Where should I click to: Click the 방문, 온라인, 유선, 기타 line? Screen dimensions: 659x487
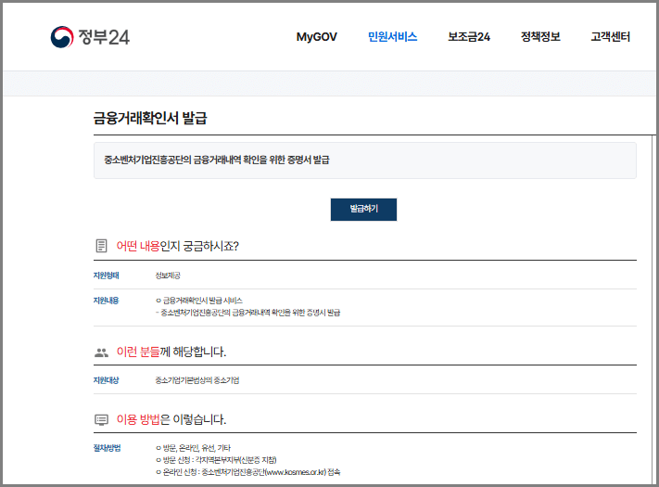click(193, 448)
